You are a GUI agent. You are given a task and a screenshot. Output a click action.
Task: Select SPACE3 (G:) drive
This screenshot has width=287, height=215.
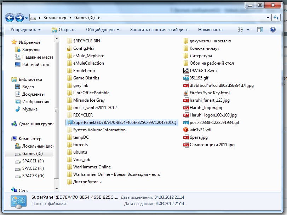pyautogui.click(x=30, y=176)
